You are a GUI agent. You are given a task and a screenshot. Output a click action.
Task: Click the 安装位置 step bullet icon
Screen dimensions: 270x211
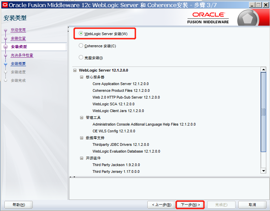tap(5, 38)
